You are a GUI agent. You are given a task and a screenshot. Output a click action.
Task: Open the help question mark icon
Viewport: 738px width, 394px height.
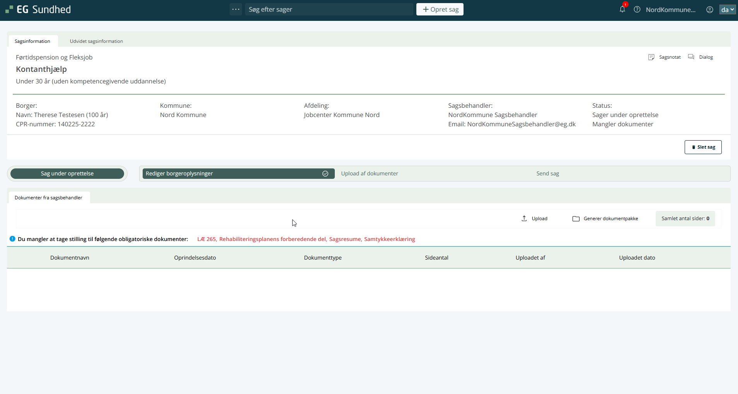coord(637,10)
